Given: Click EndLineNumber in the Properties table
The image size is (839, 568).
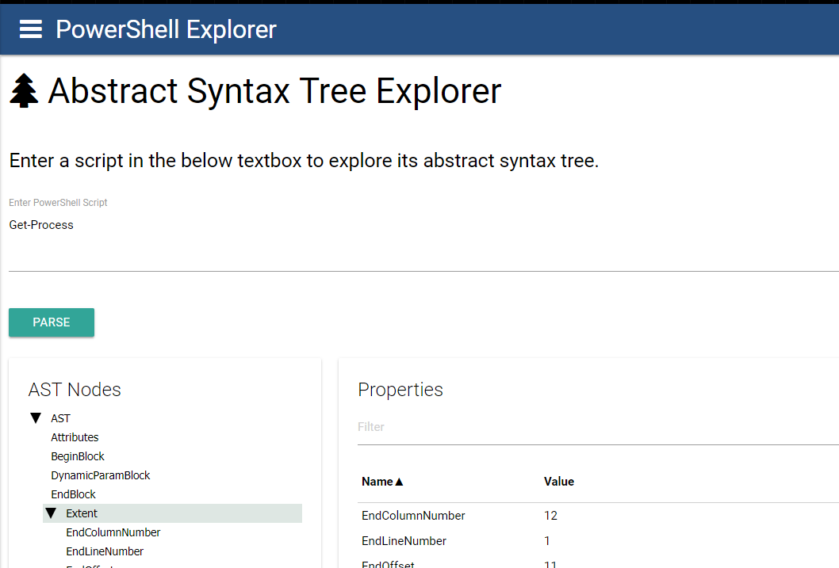Looking at the screenshot, I should click(404, 541).
